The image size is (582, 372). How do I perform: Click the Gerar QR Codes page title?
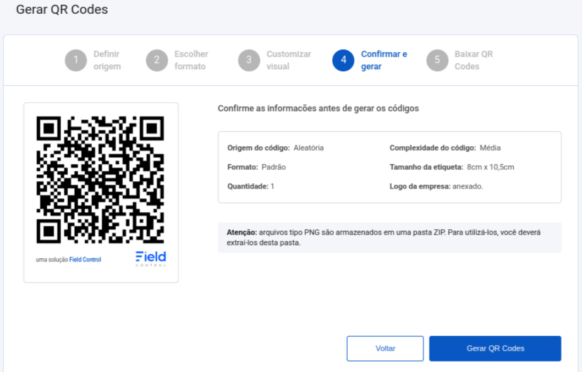[x=62, y=9]
